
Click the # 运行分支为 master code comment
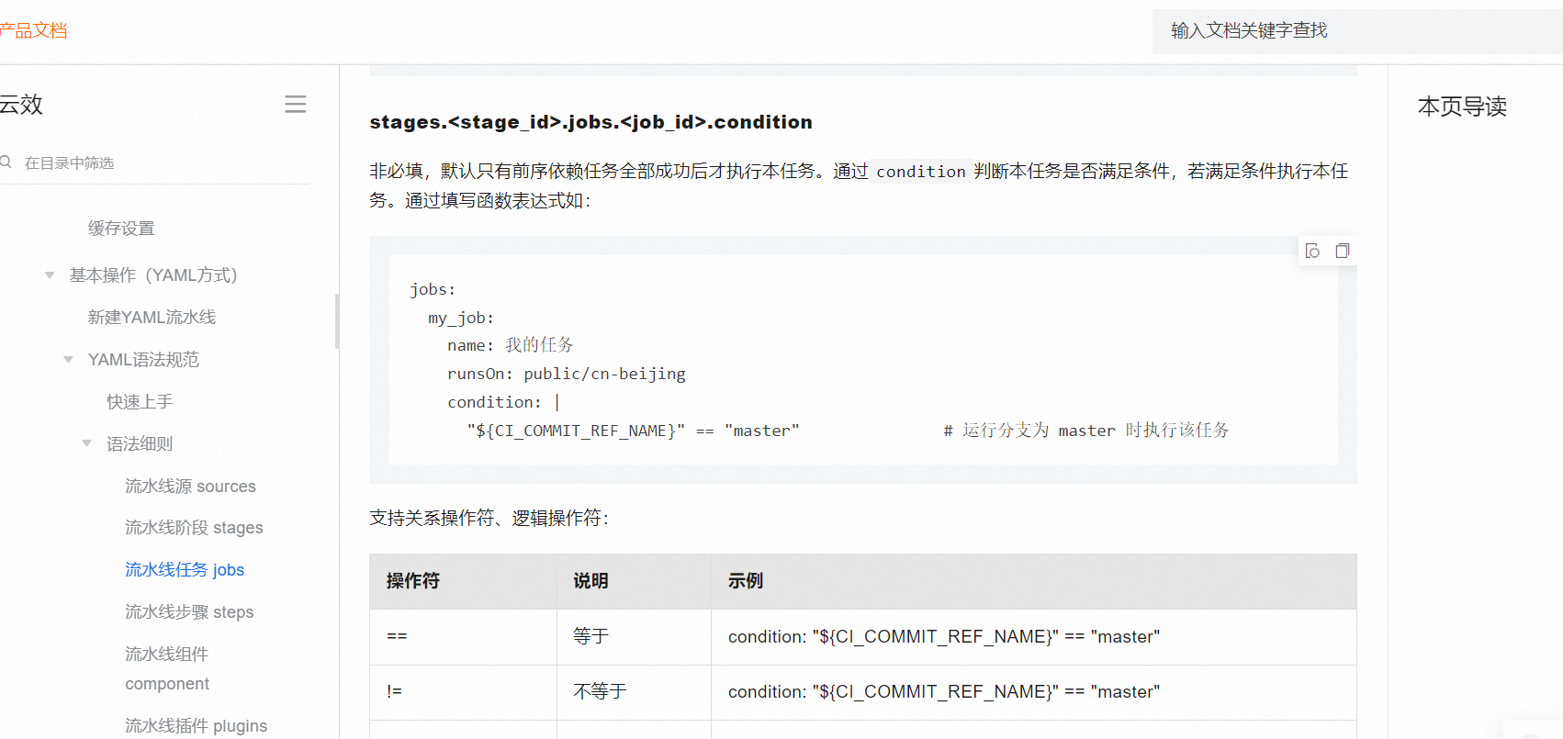pos(1086,431)
